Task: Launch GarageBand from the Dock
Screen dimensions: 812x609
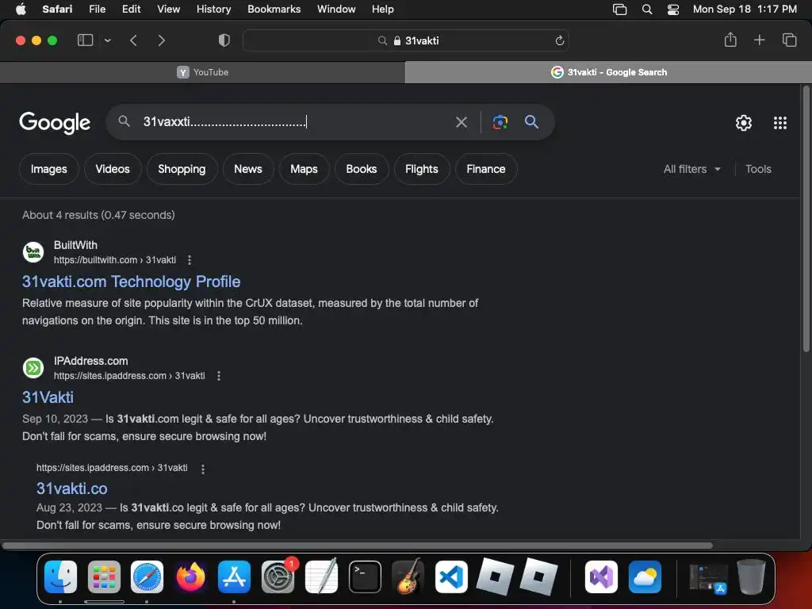Action: pyautogui.click(x=408, y=576)
